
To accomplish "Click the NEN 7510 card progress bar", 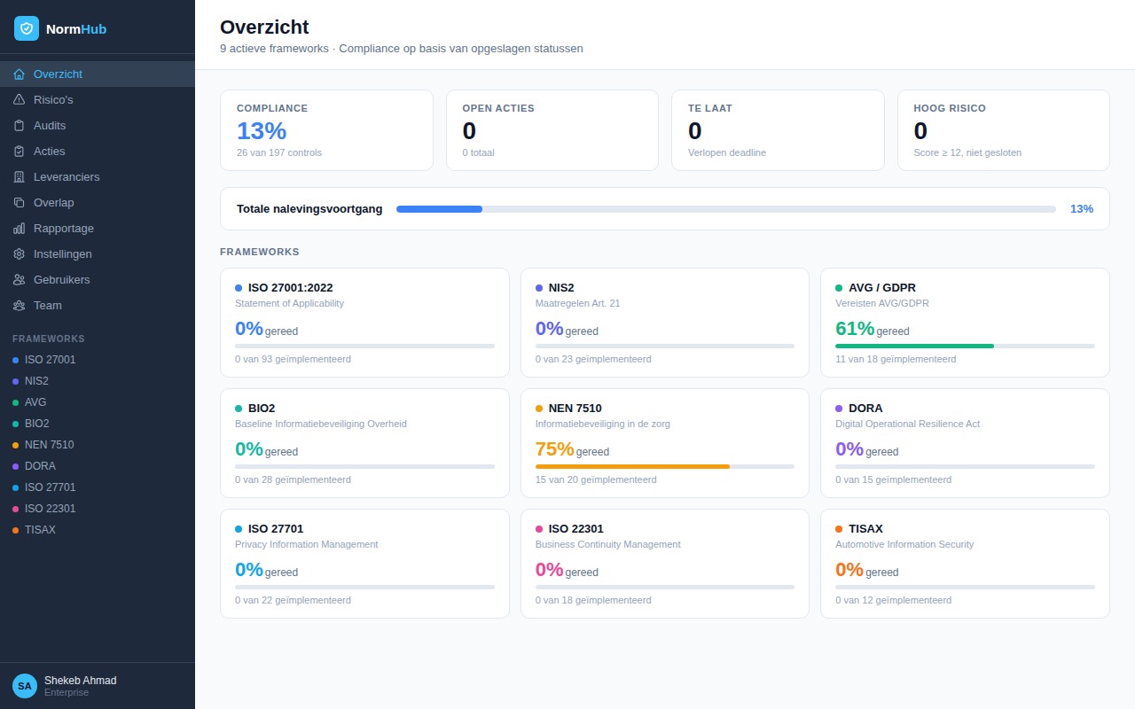I will point(665,466).
